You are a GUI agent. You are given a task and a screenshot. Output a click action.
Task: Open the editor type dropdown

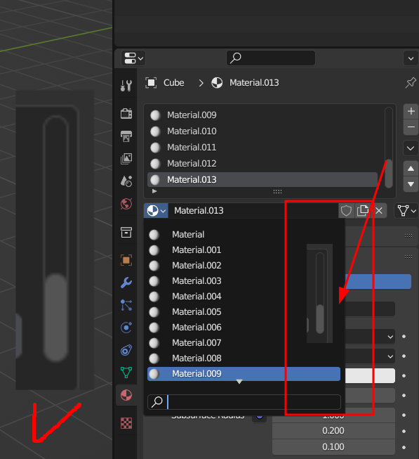(133, 58)
